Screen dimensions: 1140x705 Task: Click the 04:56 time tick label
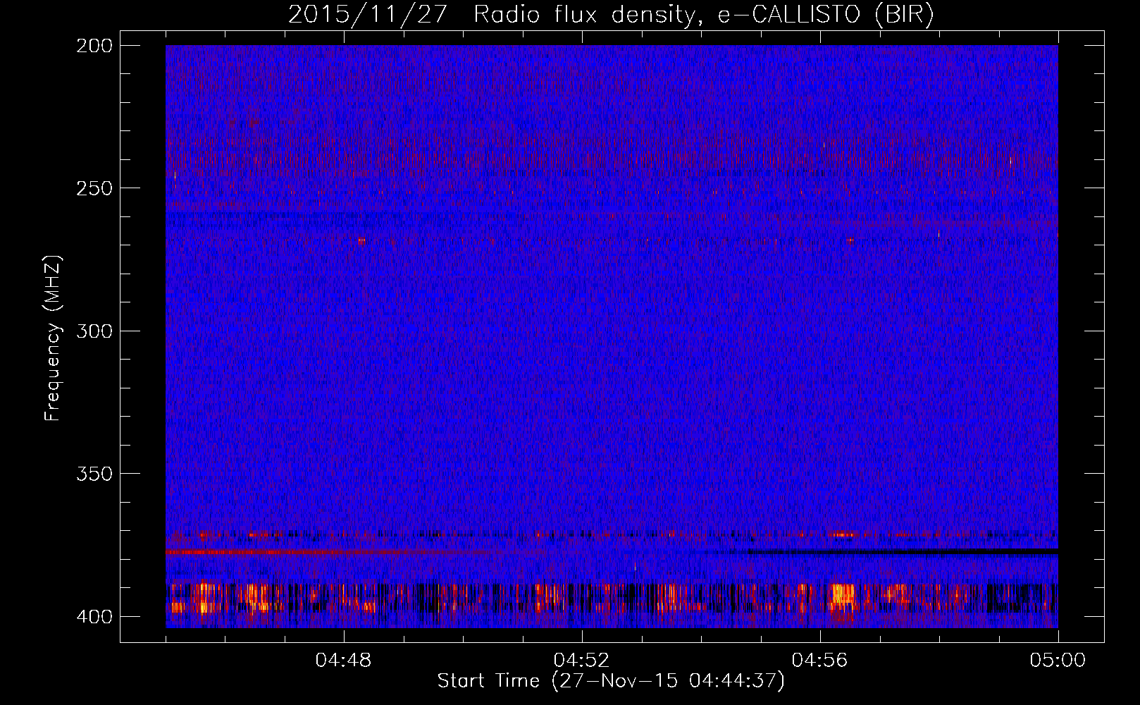click(820, 661)
